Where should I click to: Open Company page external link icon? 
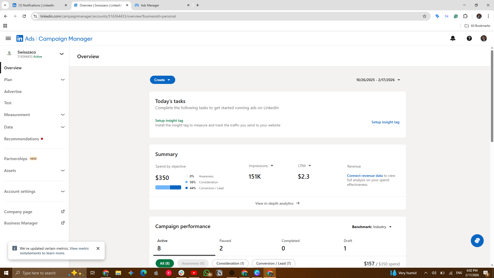[63, 212]
